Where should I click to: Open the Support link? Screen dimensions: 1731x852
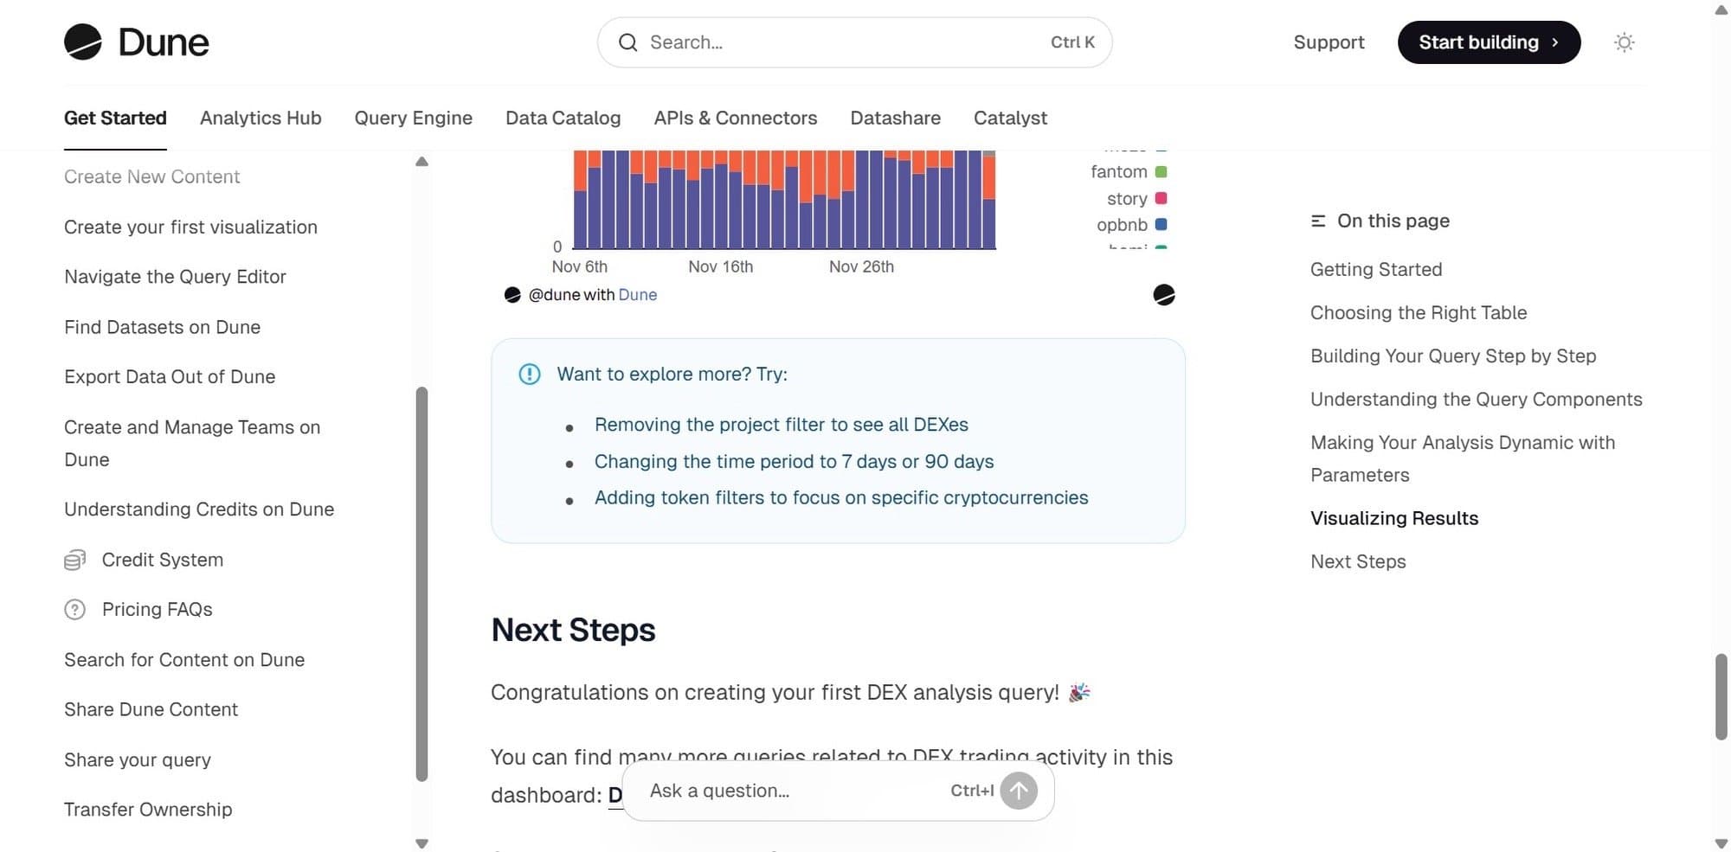pyautogui.click(x=1329, y=42)
